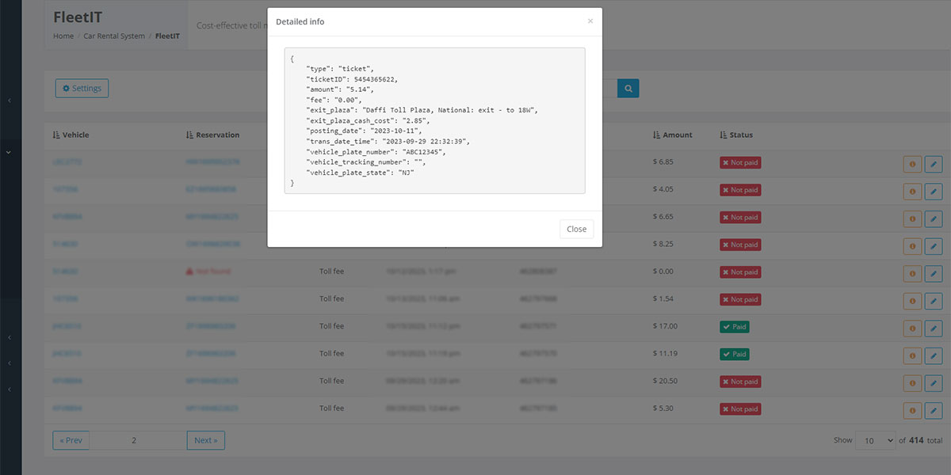Open the Settings button
This screenshot has width=951, height=475.
pyautogui.click(x=82, y=89)
